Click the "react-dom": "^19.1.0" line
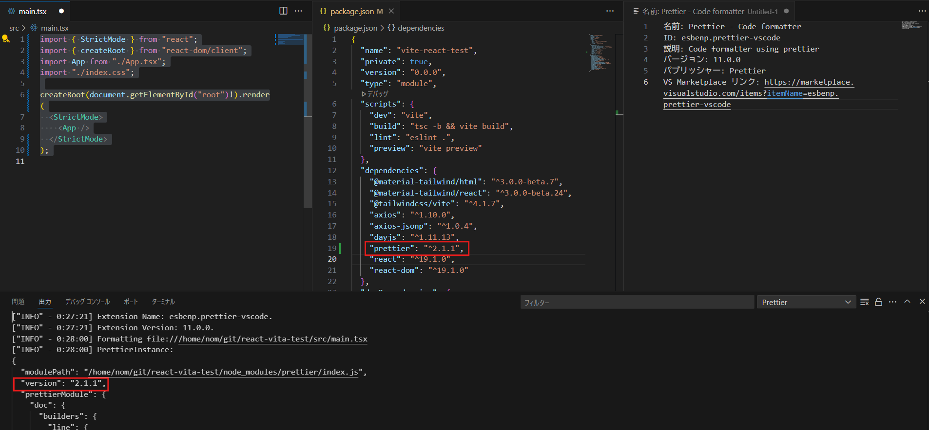929x430 pixels. 419,270
